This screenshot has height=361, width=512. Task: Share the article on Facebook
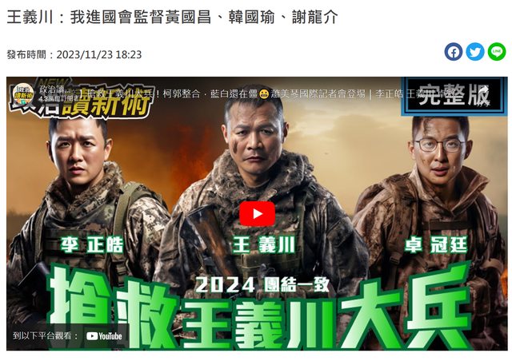click(454, 52)
